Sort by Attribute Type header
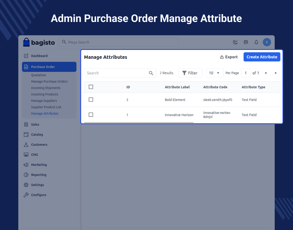 click(x=253, y=87)
